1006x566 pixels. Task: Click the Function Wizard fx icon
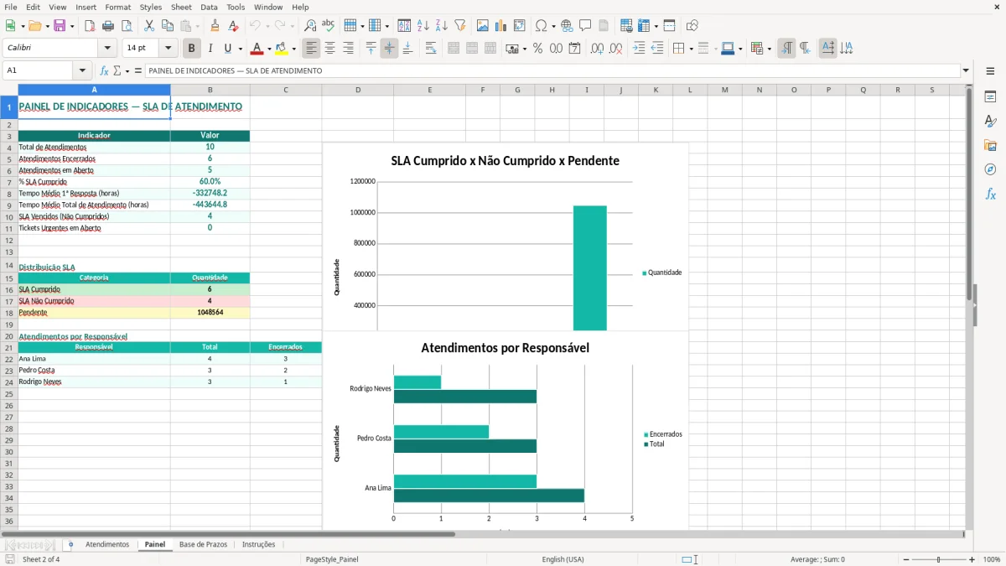[105, 70]
